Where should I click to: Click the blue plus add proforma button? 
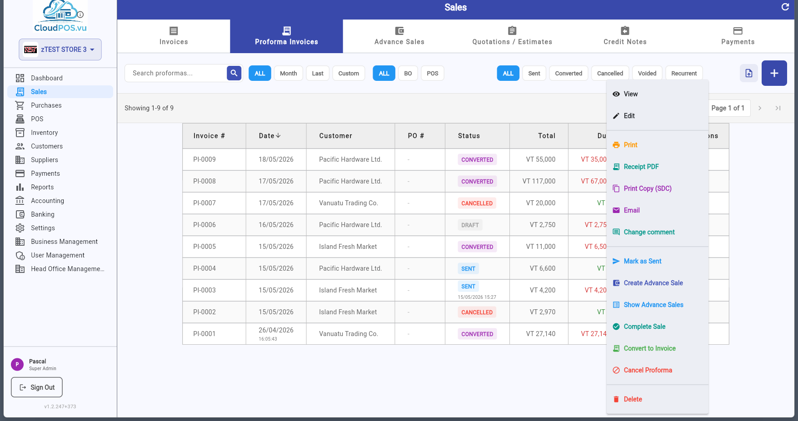774,73
